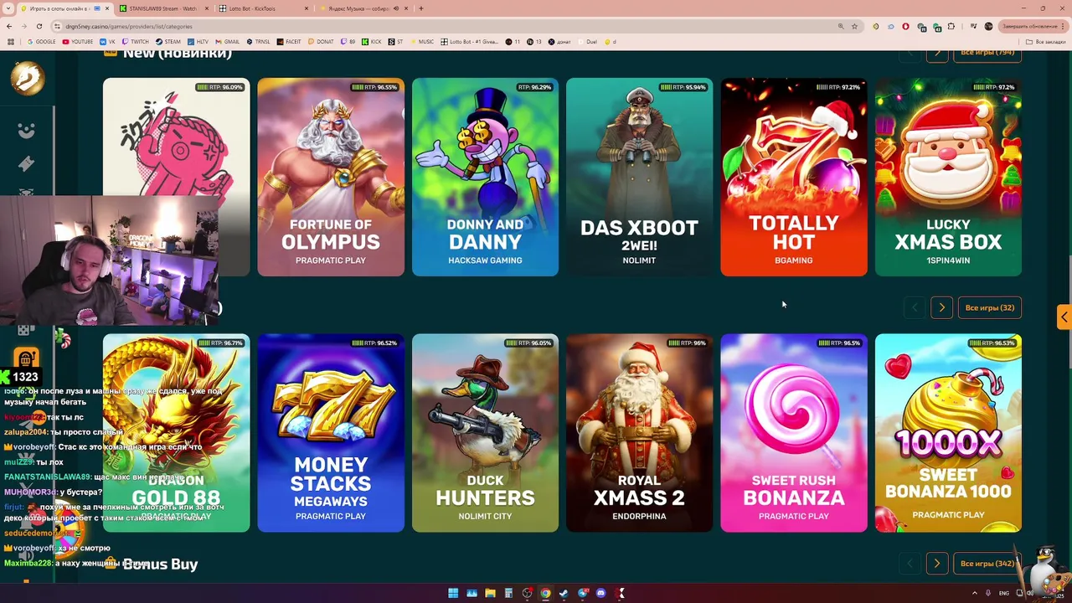
Task: Open the FACEIT bookmark
Action: click(289, 42)
